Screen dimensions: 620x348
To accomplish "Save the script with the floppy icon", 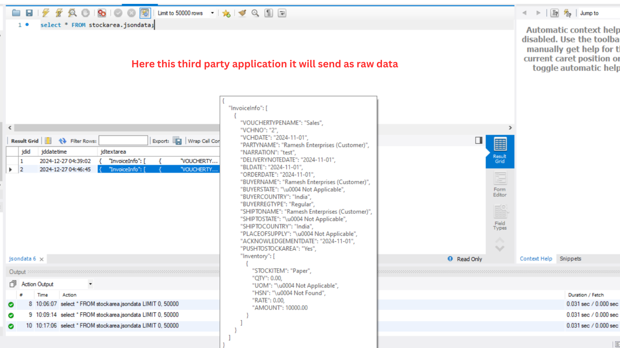I will tap(29, 13).
